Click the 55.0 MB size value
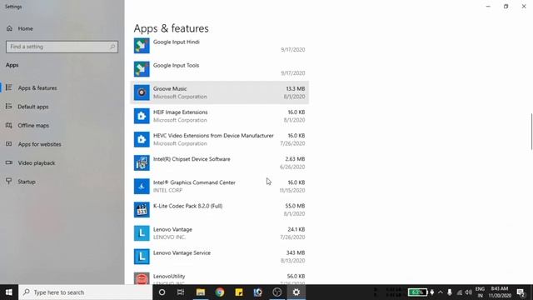 295,206
